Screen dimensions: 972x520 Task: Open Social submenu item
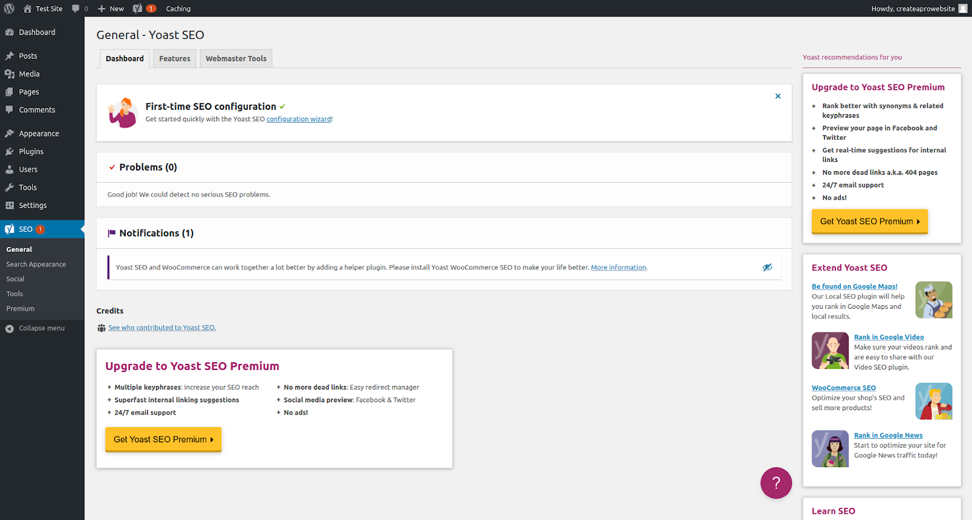pos(15,279)
